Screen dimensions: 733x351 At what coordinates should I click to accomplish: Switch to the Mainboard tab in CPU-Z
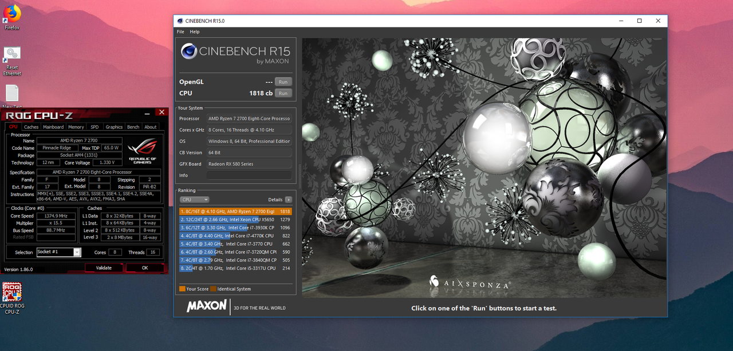tap(53, 127)
